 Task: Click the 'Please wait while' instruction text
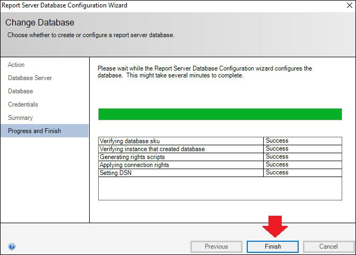coord(205,72)
